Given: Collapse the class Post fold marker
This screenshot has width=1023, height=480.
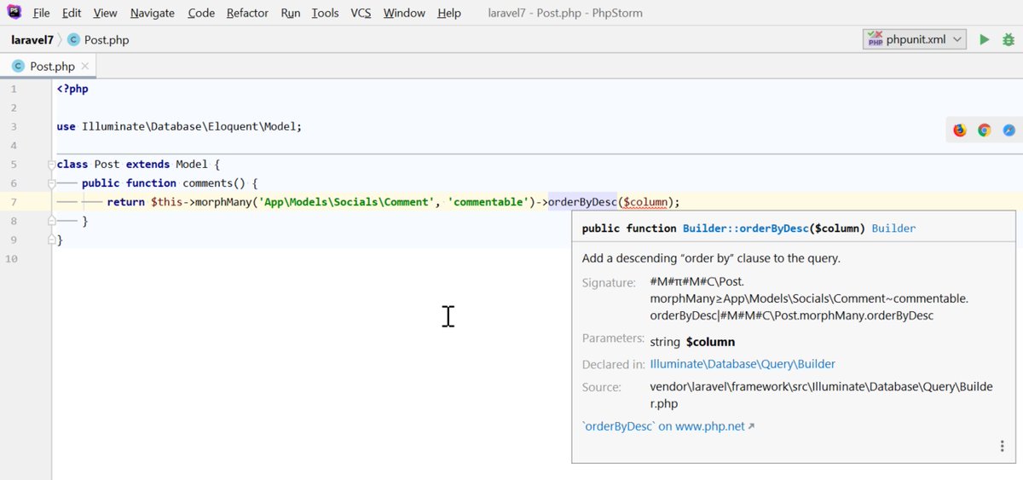Looking at the screenshot, I should pyautogui.click(x=52, y=165).
